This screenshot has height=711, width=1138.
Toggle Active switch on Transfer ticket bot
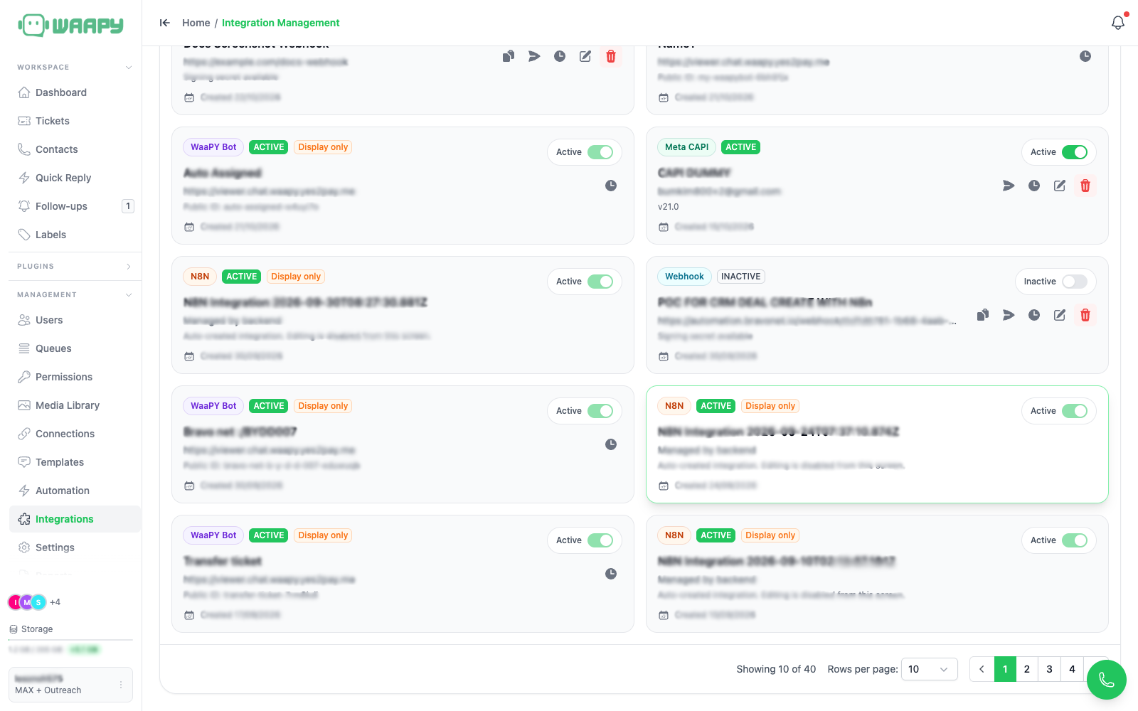[x=600, y=540]
